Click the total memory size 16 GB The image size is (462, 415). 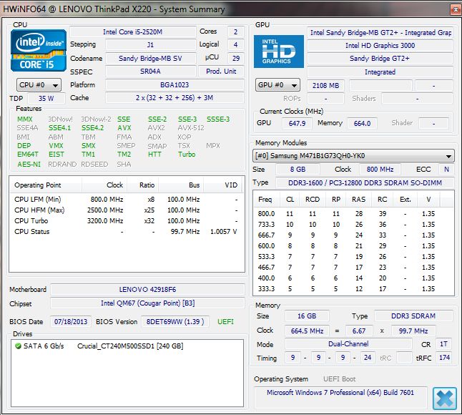307,316
